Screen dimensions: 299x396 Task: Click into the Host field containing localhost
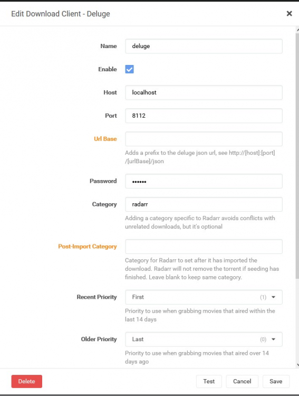pyautogui.click(x=204, y=92)
